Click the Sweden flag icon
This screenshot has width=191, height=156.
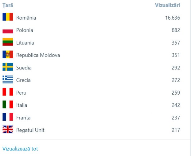coord(8,67)
